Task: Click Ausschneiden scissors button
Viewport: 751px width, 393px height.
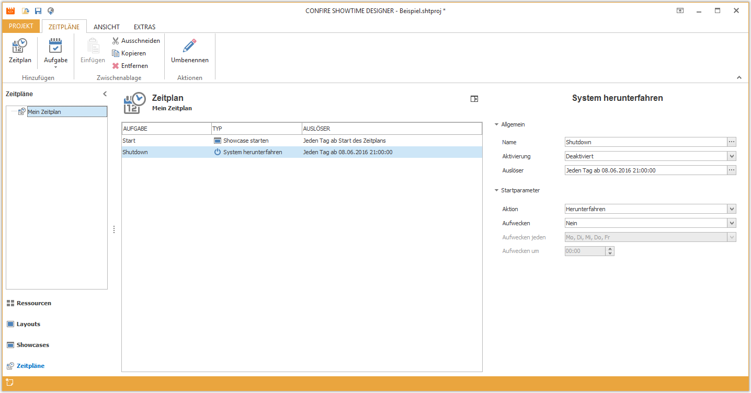Action: [x=136, y=41]
